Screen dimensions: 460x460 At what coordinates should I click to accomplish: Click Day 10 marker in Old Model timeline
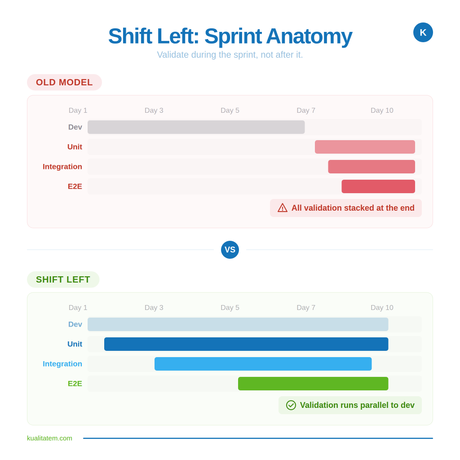tap(382, 111)
